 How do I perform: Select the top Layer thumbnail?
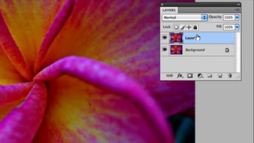point(176,38)
